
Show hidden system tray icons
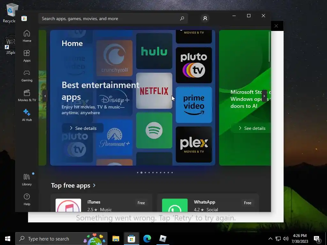click(x=270, y=239)
